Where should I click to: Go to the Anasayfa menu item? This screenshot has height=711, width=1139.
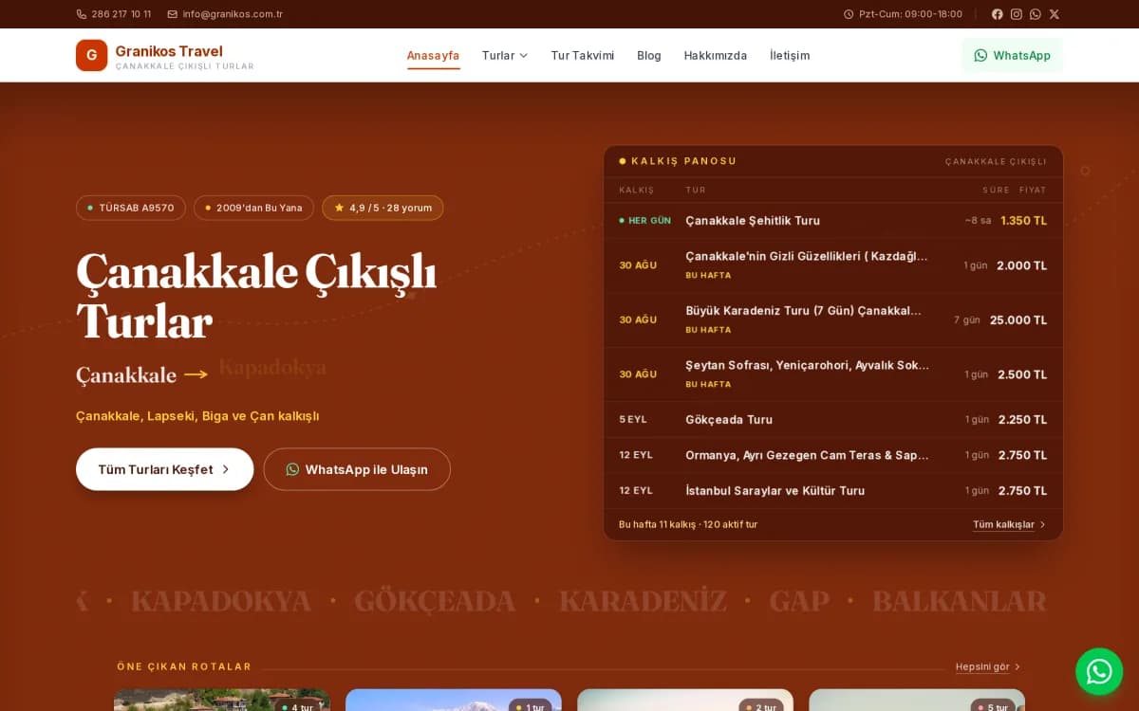click(x=433, y=55)
